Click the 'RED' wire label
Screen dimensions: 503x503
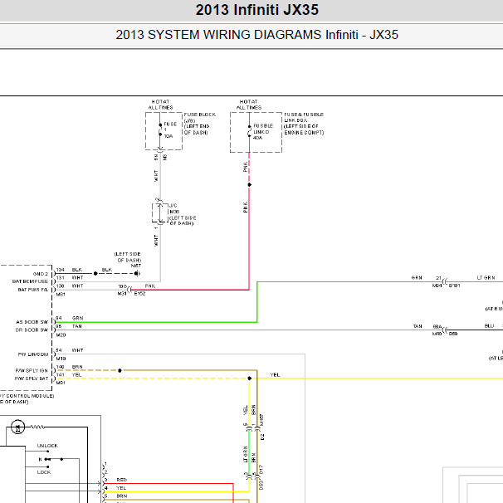tap(121, 480)
